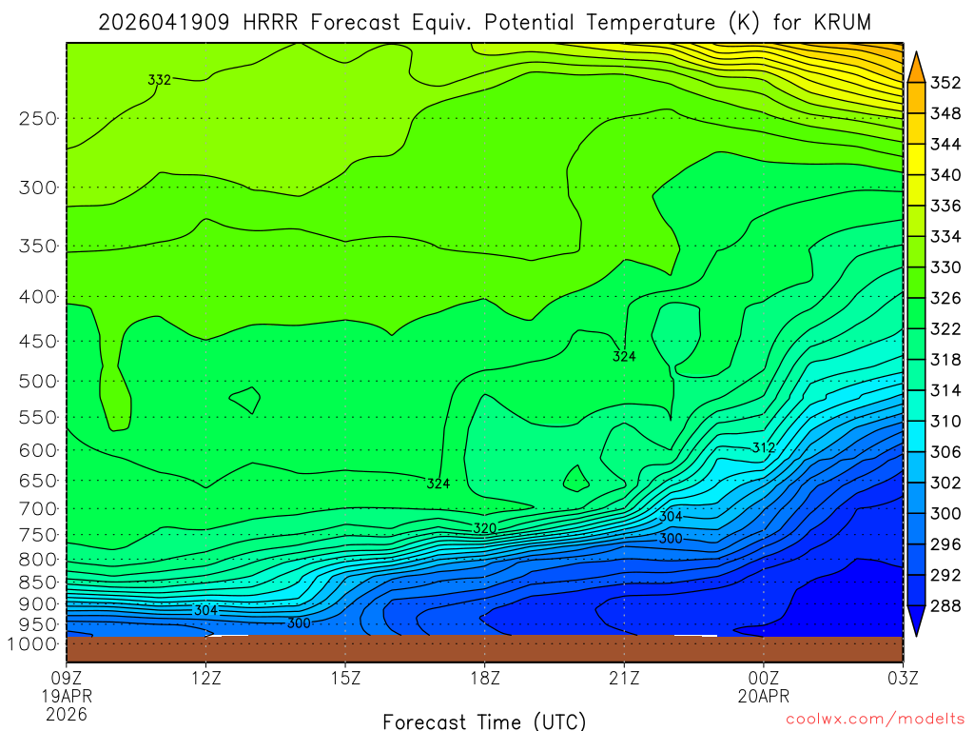
Task: Select the 00Z time axis label
Action: click(764, 678)
